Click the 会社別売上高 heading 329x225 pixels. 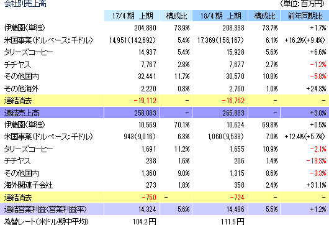(25, 4)
